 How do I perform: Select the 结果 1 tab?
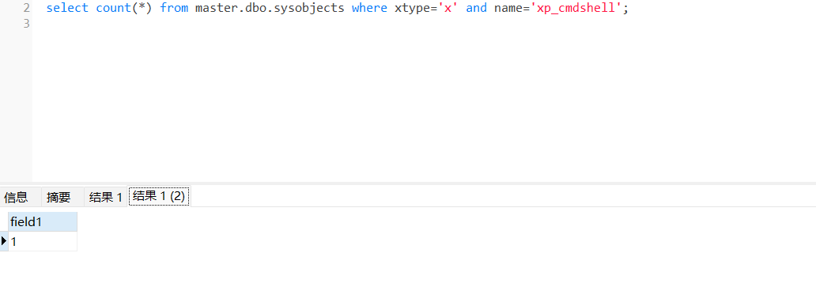point(106,197)
